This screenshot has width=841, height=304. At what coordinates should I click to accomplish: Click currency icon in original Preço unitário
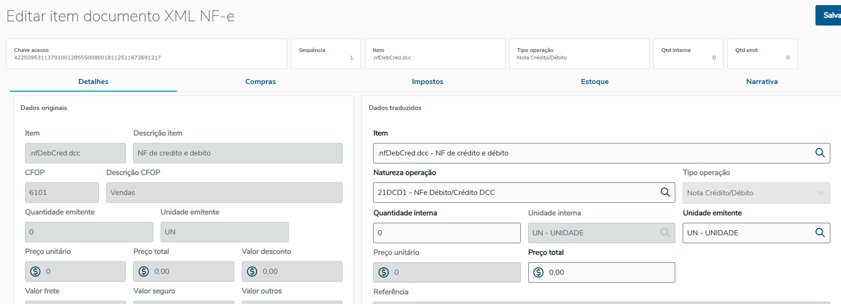(x=35, y=272)
